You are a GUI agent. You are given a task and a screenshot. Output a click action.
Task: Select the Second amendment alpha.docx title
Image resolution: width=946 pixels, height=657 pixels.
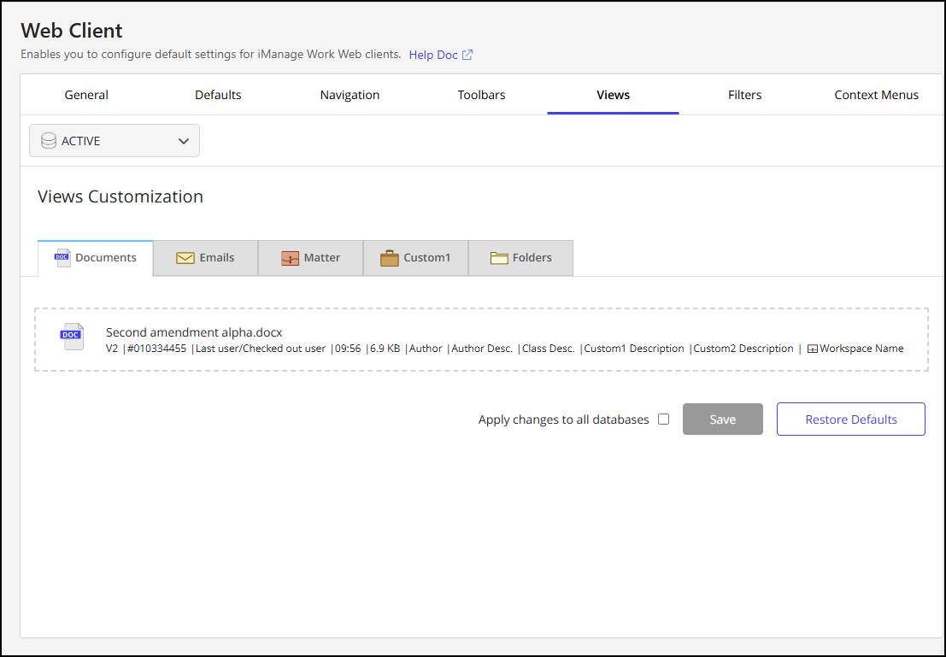coord(194,332)
